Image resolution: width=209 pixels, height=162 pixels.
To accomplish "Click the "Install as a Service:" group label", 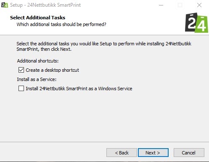I will tap(37, 79).
